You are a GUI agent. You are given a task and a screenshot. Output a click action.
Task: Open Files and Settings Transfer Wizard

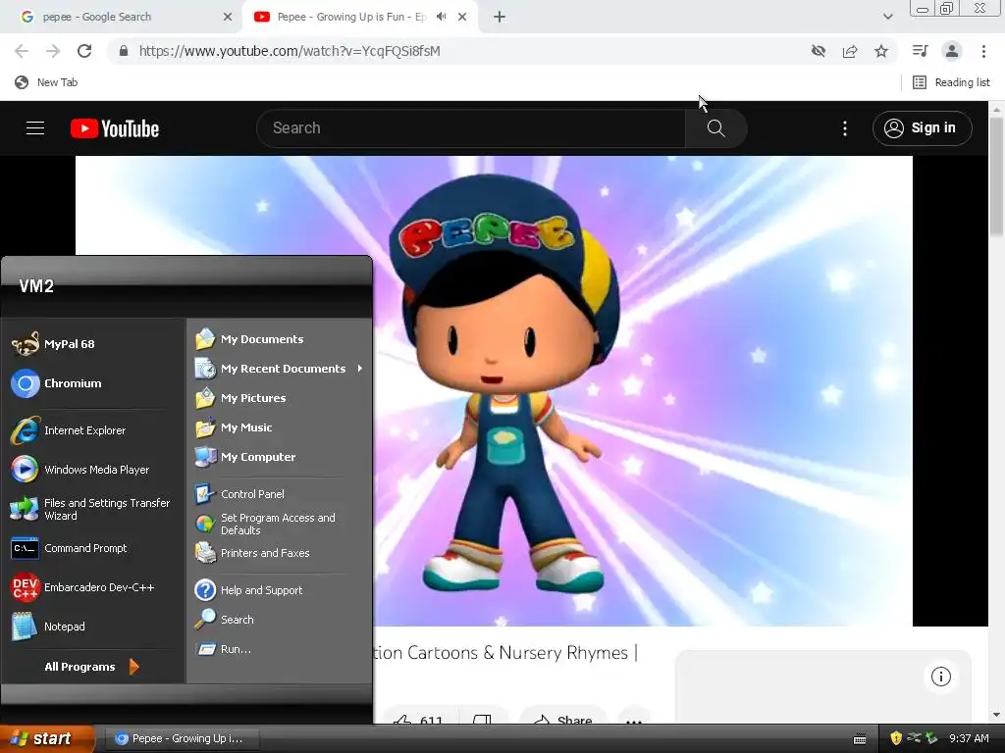pos(93,509)
